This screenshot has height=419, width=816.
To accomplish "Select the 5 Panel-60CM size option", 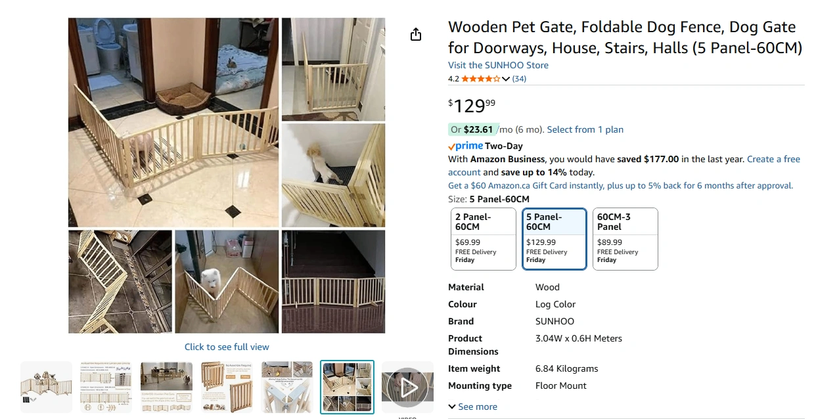I will [x=554, y=239].
